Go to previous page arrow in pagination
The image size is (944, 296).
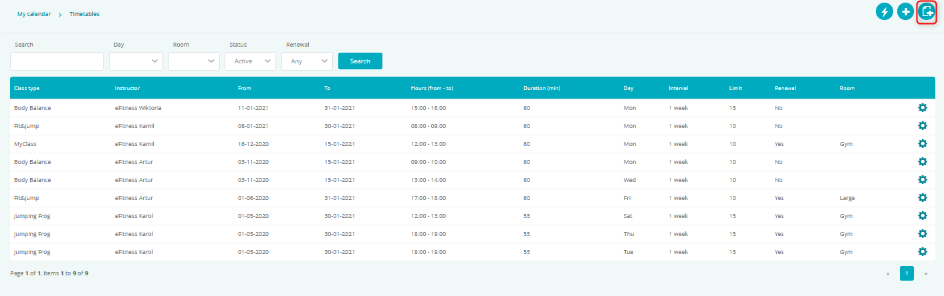click(x=888, y=273)
